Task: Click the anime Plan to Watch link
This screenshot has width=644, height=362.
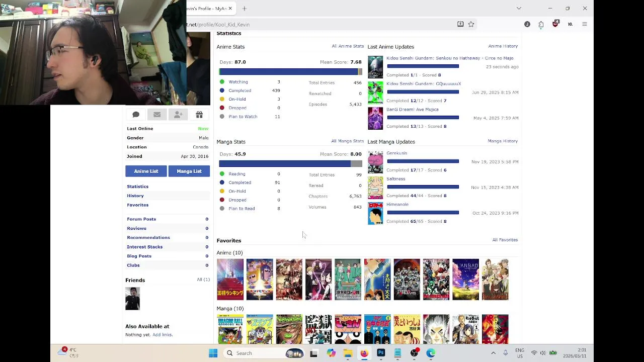Action: point(243,117)
